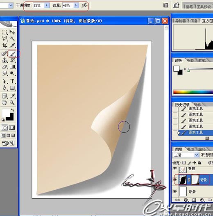Open the 流量 flow slider arrow
This screenshot has height=216, width=213.
tap(76, 5)
